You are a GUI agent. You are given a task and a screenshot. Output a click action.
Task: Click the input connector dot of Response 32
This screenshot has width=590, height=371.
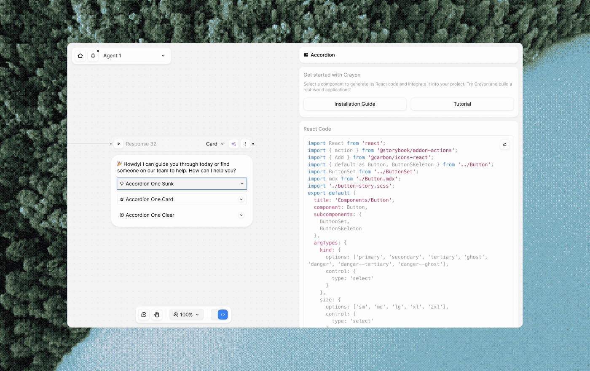(x=111, y=144)
